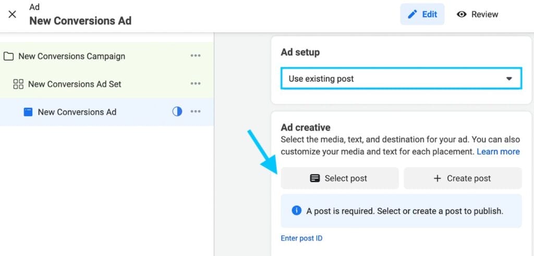
Task: Close the ad editor with the X icon
Action: tap(13, 14)
